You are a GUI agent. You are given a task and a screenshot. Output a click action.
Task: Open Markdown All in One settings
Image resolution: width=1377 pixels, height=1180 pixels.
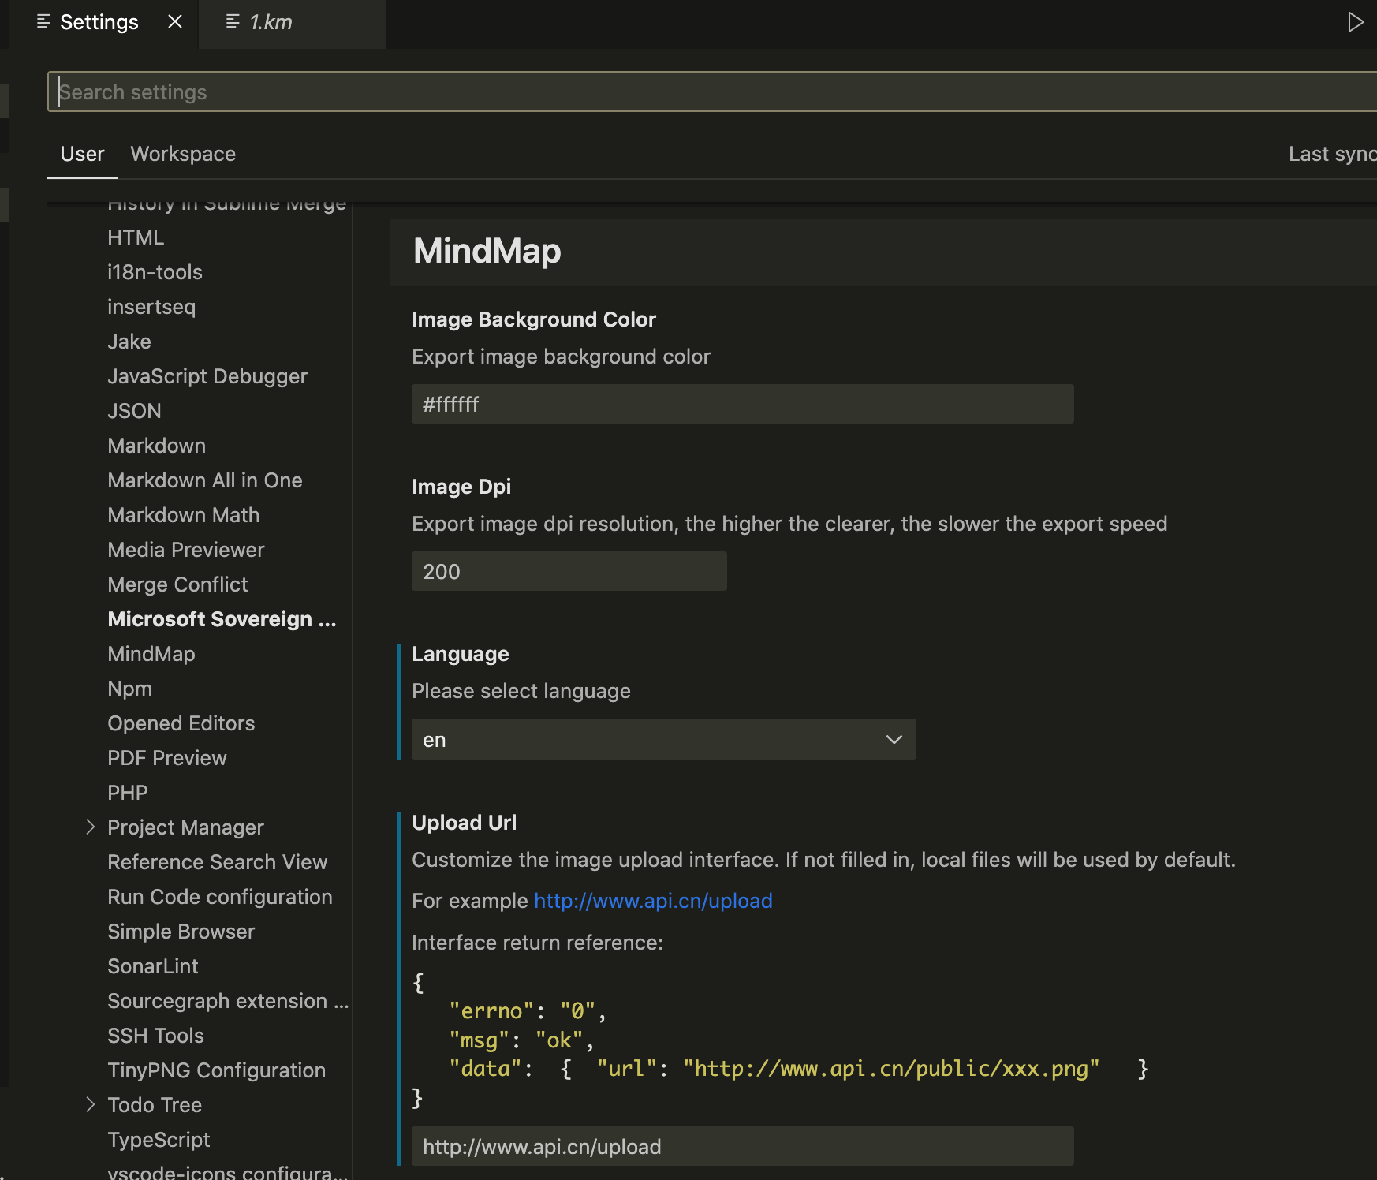[205, 480]
